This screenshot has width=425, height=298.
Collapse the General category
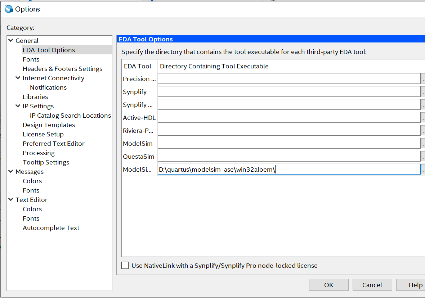pos(10,40)
